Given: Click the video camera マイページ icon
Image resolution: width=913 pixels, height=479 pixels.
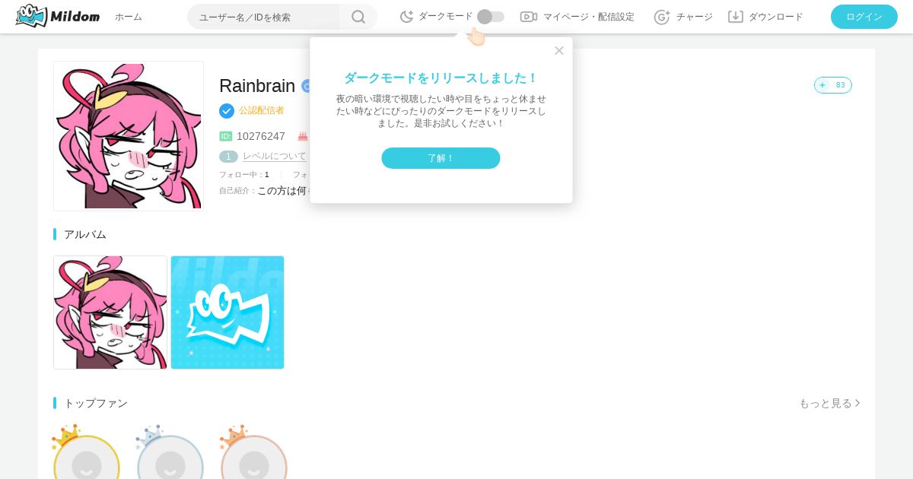Looking at the screenshot, I should tap(529, 17).
